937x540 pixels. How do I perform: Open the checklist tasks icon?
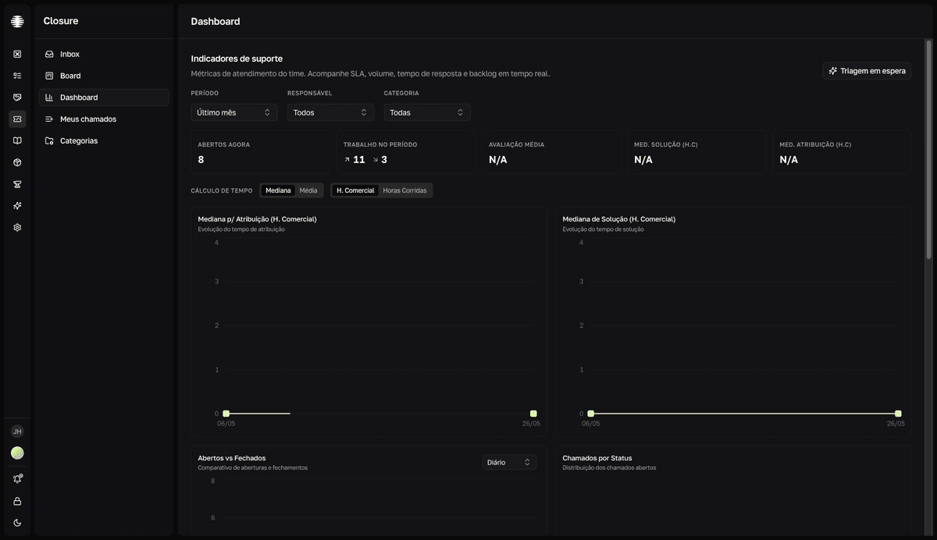point(17,76)
